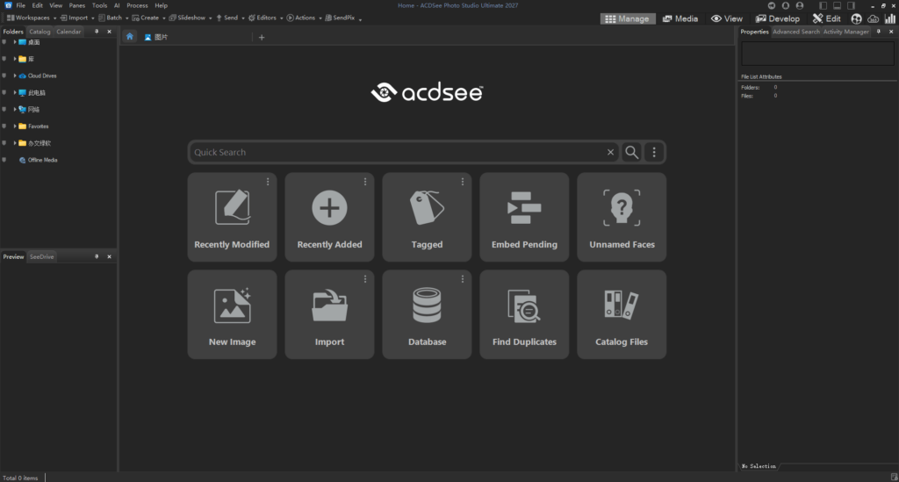Toggle easy-select marker for 网络
899x482 pixels.
click(4, 109)
